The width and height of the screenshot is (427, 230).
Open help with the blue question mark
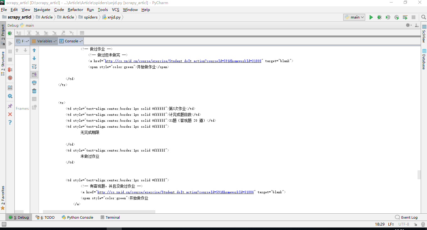pyautogui.click(x=10, y=122)
